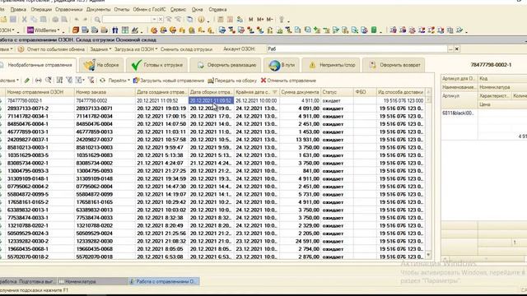Click the M memory button
Image resolution: width=527 pixels, height=296 pixels.
(250, 20)
